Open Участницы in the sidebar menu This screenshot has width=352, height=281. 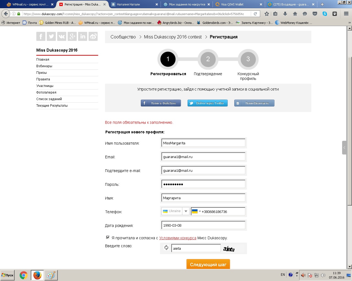45,86
